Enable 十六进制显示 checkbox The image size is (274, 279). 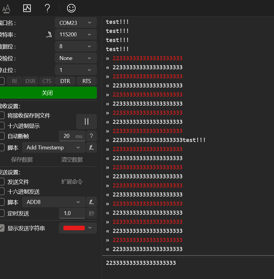point(2,126)
